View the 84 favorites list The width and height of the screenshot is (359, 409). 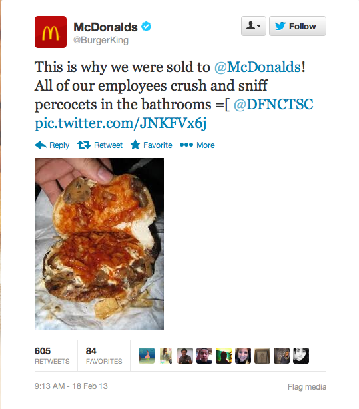pyautogui.click(x=104, y=356)
